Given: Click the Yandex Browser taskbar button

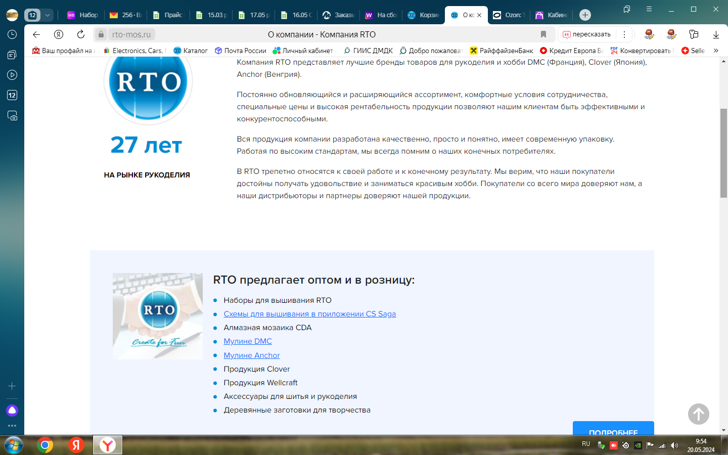Looking at the screenshot, I should (x=108, y=445).
